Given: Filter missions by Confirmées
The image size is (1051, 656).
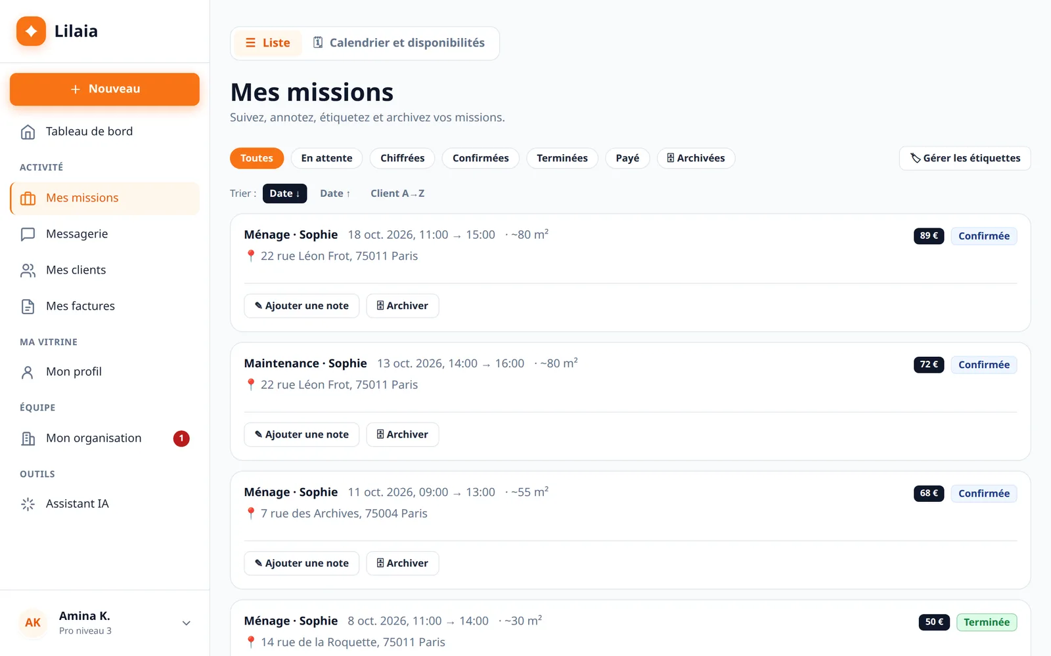Looking at the screenshot, I should click(x=481, y=158).
